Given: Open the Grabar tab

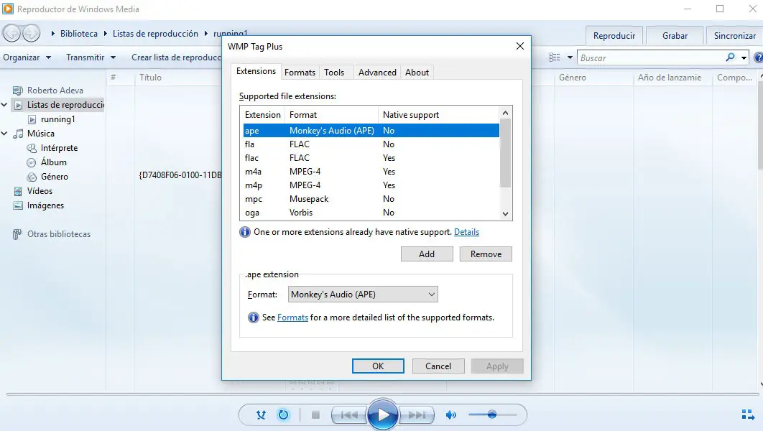Looking at the screenshot, I should 675,35.
